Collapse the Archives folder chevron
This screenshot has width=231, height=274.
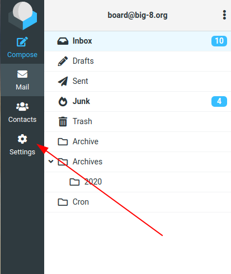click(51, 162)
